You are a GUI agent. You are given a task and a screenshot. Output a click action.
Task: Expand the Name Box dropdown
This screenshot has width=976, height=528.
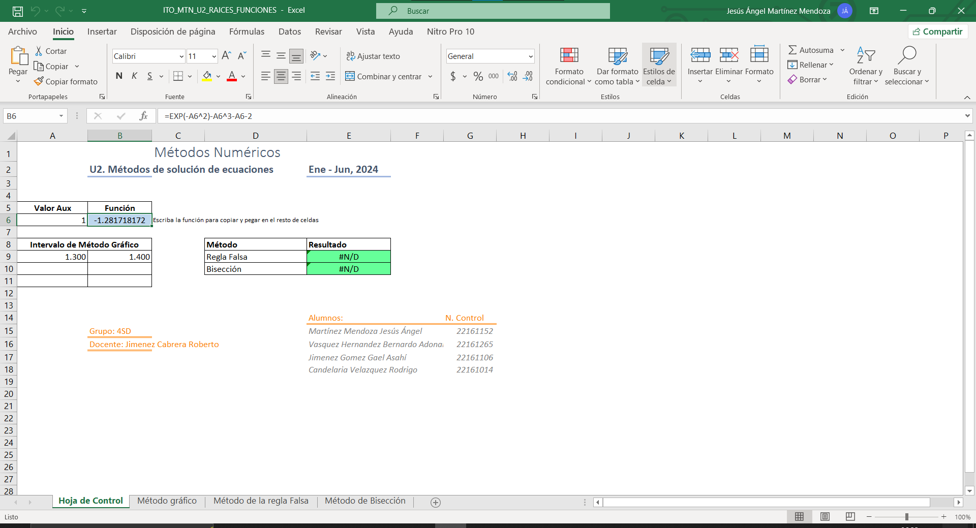coord(61,116)
